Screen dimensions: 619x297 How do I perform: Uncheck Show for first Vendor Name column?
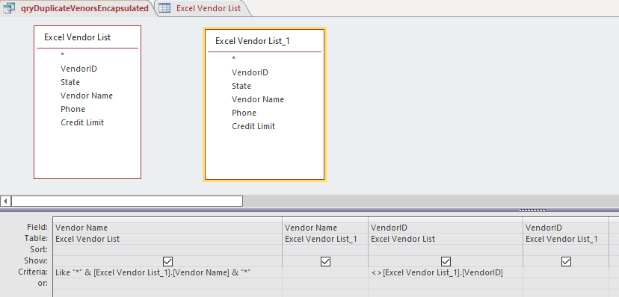167,261
